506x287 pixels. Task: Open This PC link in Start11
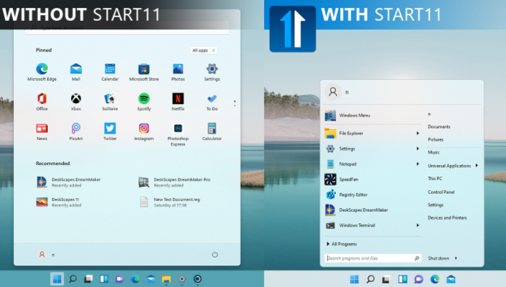coord(435,179)
